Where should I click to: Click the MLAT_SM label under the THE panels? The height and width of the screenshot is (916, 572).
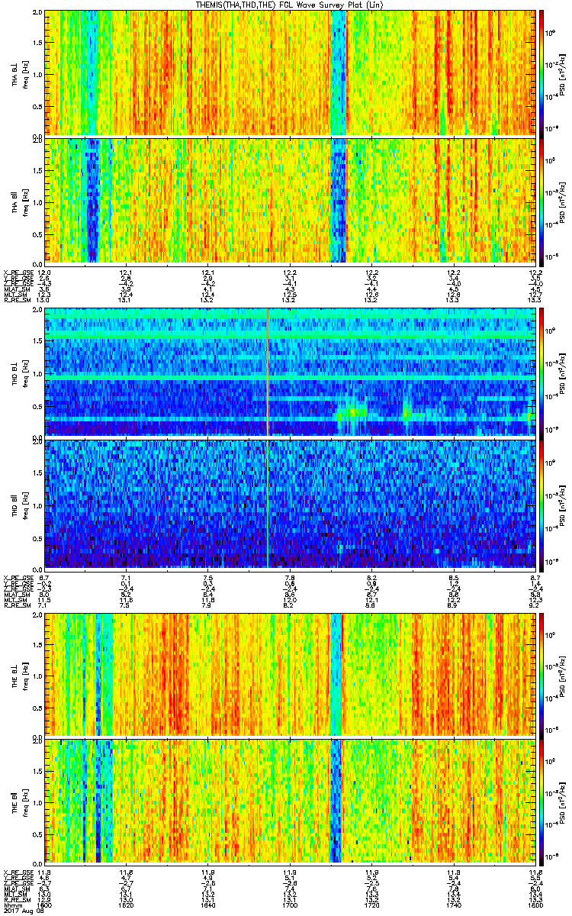(x=17, y=889)
